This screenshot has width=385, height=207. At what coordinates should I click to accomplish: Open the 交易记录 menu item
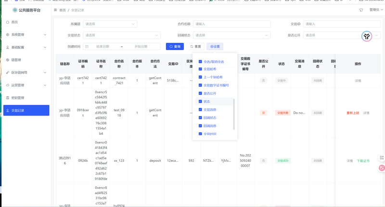[25, 110]
